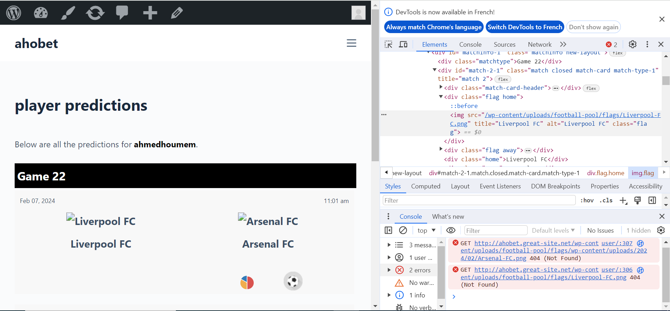Switch to the Network tab
Screen dimensions: 670x311
[540, 45]
